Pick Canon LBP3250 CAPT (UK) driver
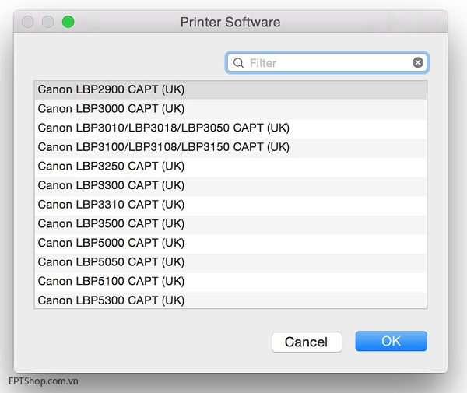 point(230,167)
